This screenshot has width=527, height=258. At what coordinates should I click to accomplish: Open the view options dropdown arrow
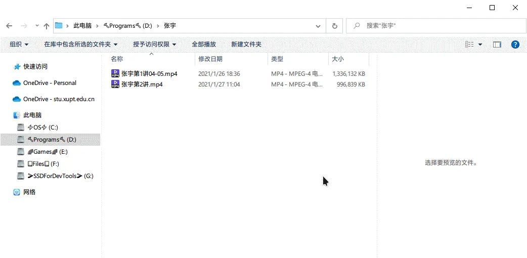click(x=480, y=45)
